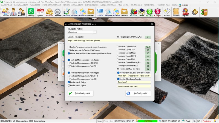Toggle Texto da Mensagem sem Formatação
The height and width of the screenshot is (123, 219).
69,73
